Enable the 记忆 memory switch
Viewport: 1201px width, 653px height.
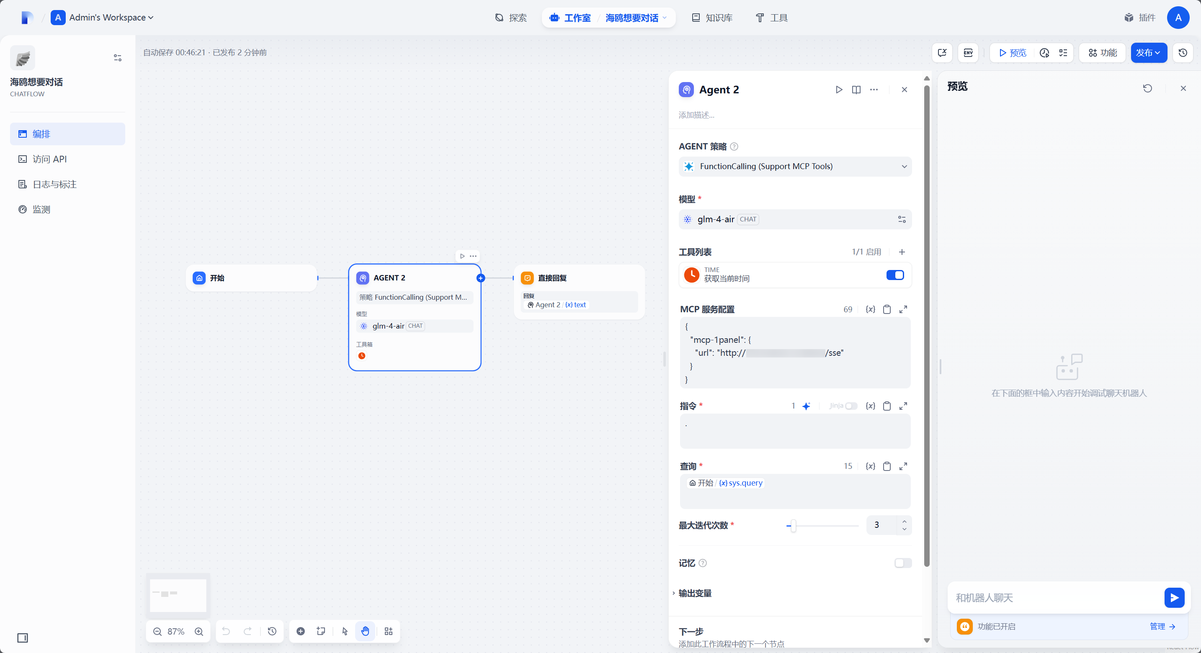pos(902,563)
